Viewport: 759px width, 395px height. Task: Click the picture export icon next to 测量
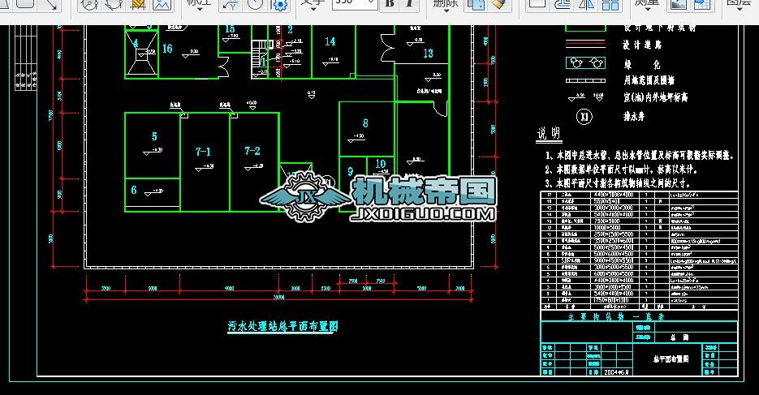[x=678, y=4]
